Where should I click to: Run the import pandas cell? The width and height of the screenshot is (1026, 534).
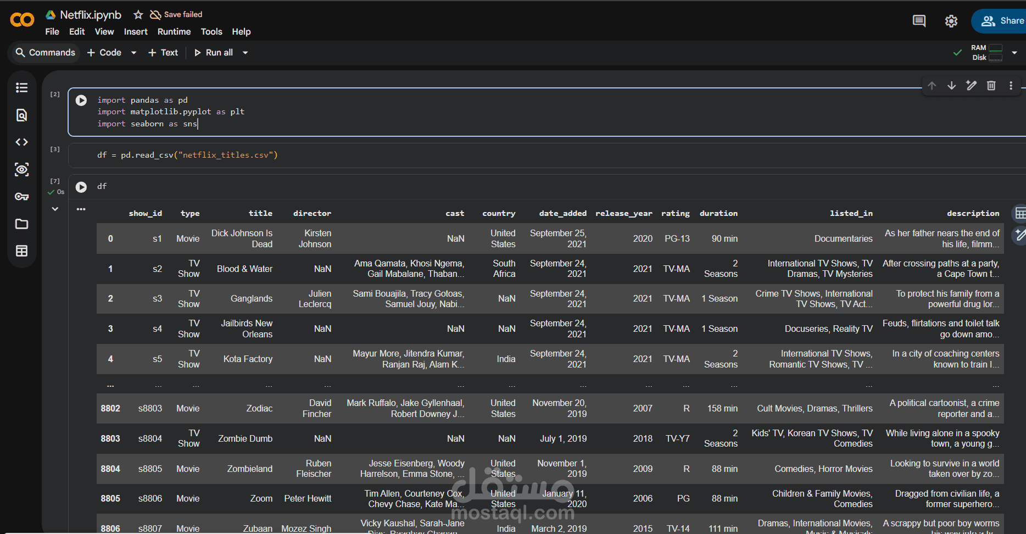(x=81, y=101)
